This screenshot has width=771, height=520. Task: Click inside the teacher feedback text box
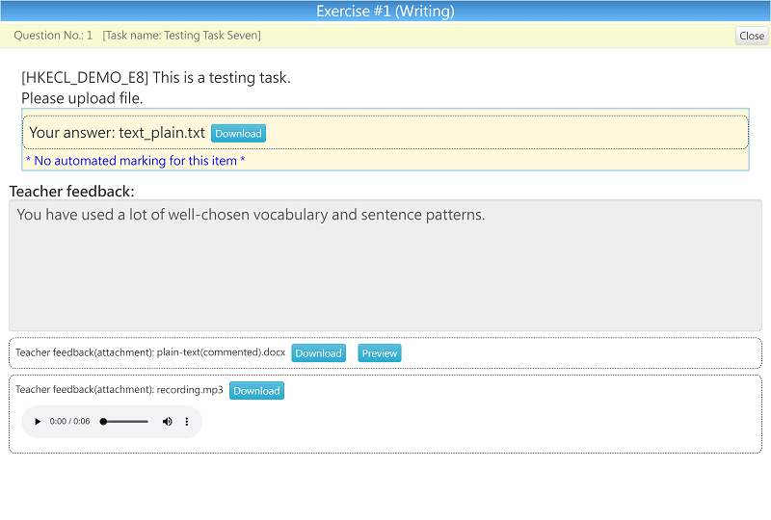pos(385,270)
